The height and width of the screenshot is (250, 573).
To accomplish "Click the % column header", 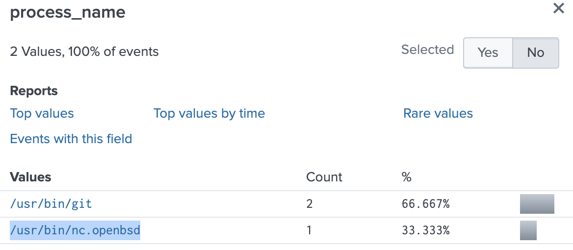I will point(406,177).
